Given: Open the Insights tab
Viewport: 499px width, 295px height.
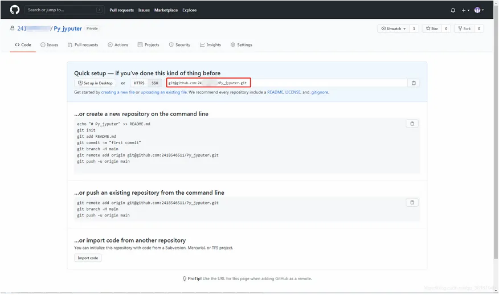Looking at the screenshot, I should coord(210,45).
